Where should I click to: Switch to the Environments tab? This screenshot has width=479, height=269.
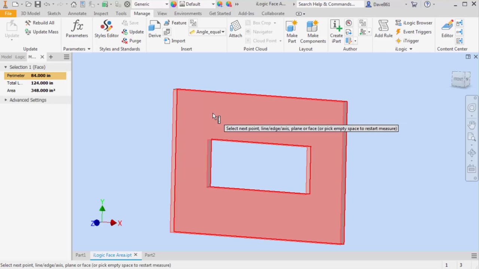click(x=188, y=13)
